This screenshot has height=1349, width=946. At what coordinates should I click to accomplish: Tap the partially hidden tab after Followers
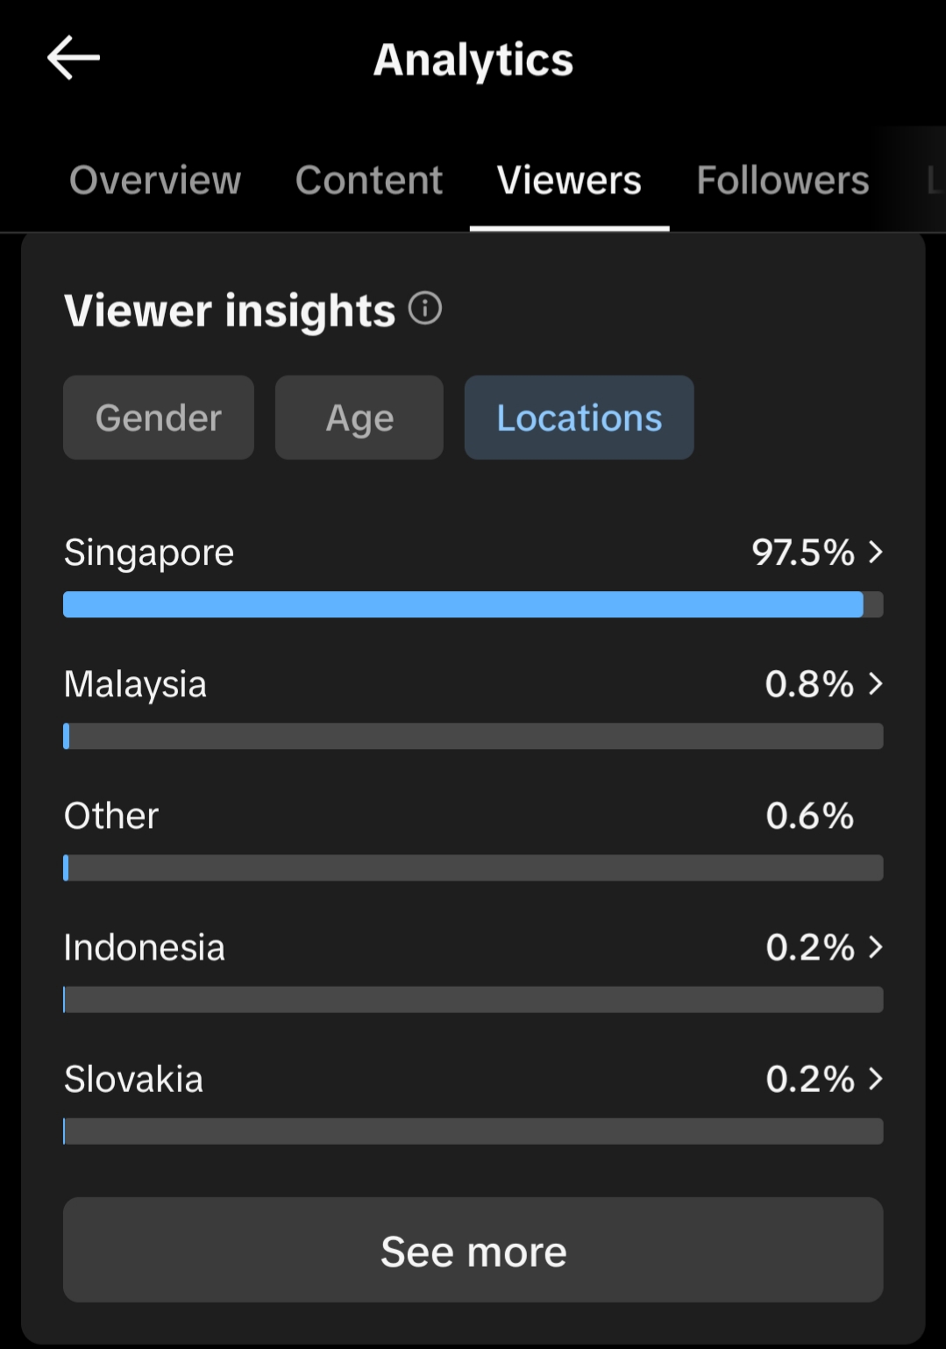click(x=934, y=180)
